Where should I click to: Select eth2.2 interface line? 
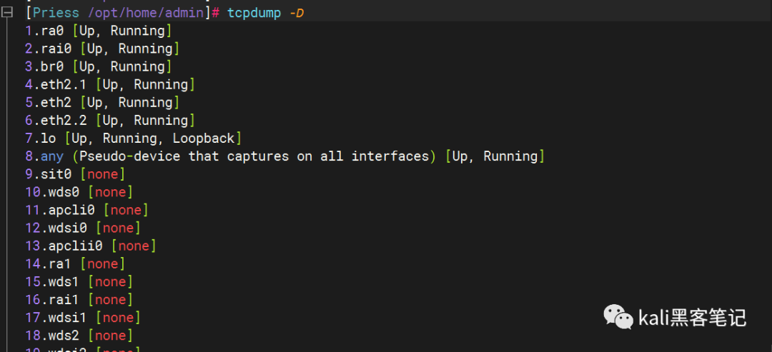[x=110, y=121]
